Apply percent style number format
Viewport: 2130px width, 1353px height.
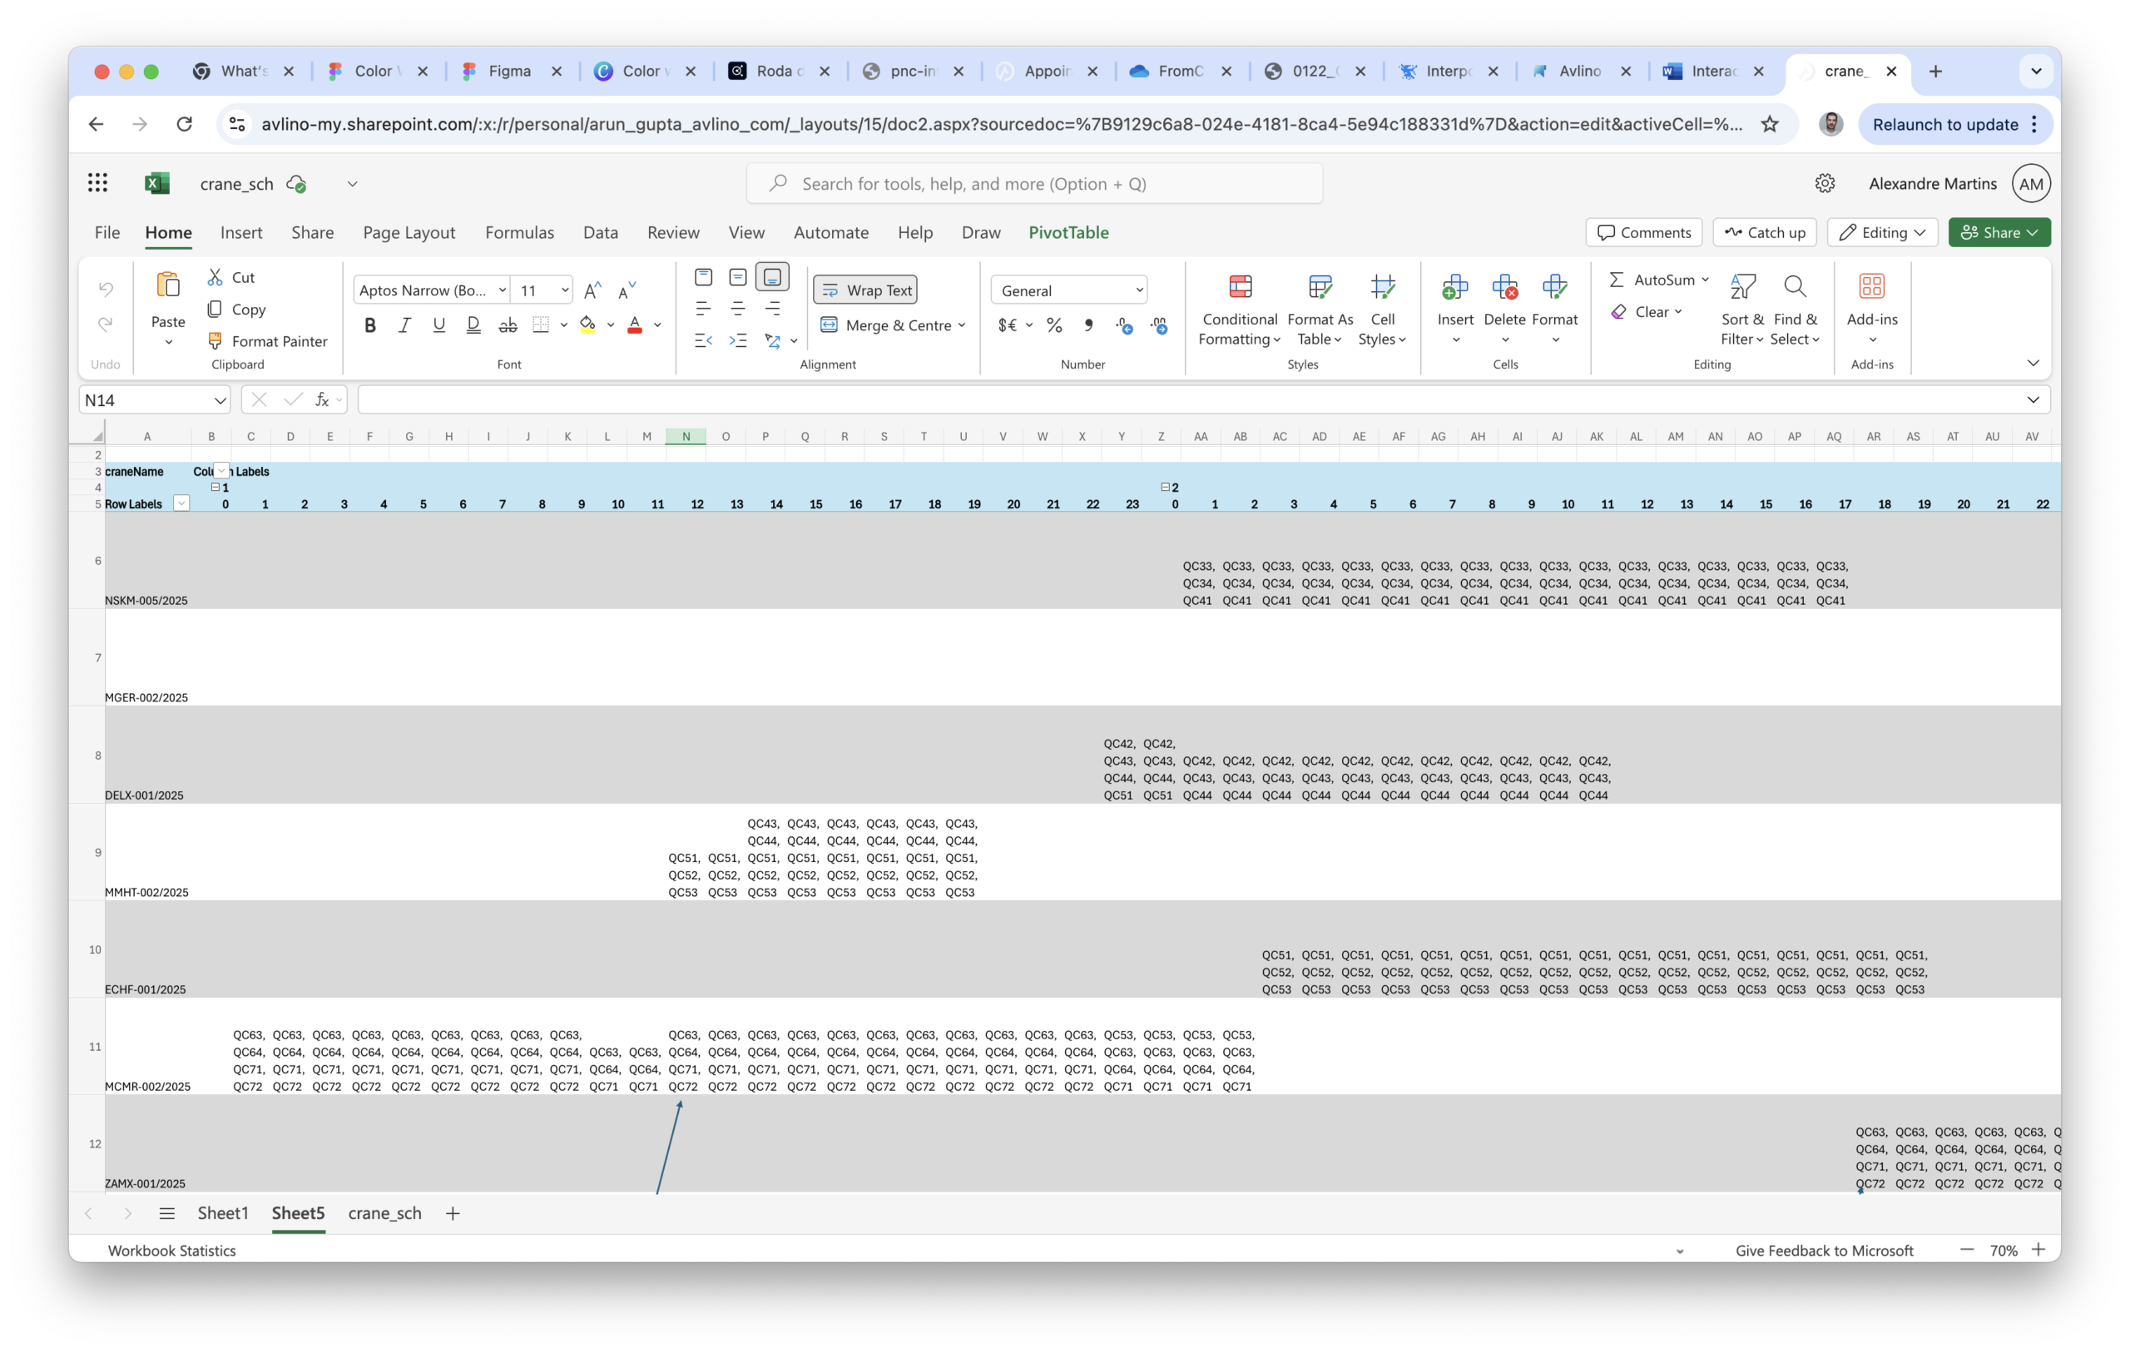(1054, 325)
